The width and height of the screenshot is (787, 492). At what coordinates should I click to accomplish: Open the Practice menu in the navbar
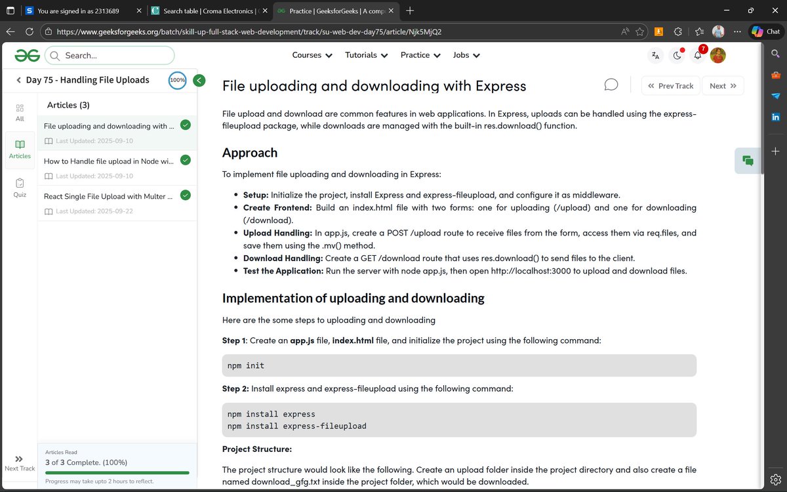tap(420, 55)
